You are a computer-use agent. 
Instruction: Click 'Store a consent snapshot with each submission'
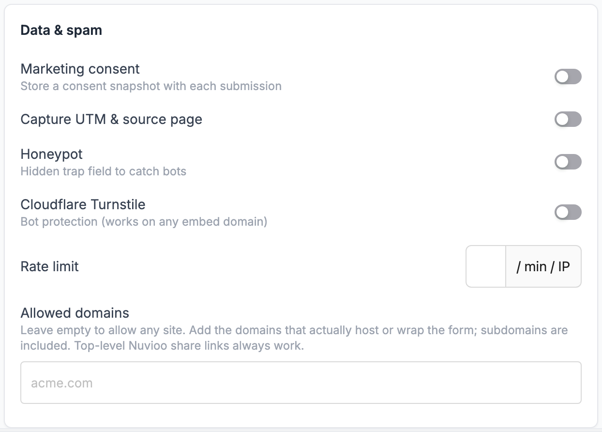click(151, 86)
